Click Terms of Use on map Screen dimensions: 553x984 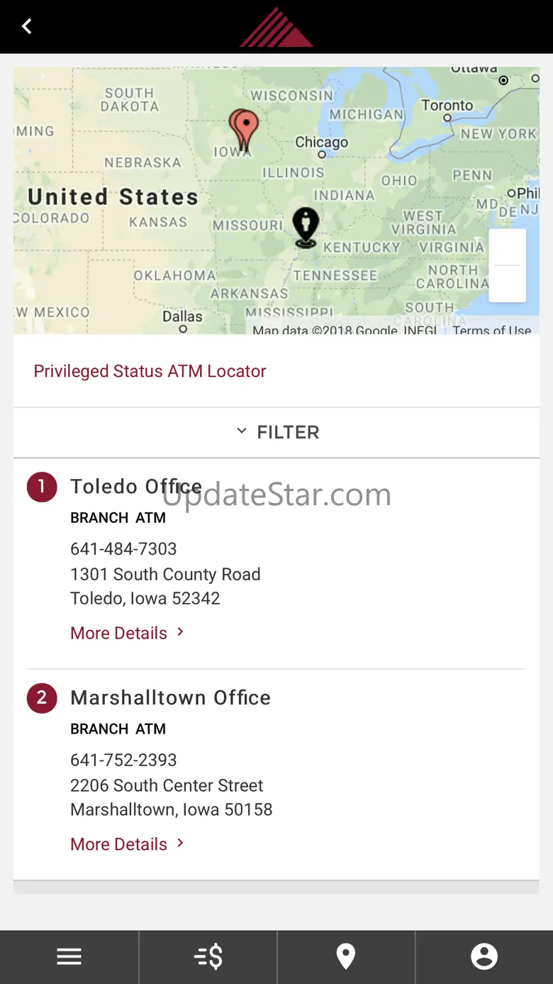(492, 329)
